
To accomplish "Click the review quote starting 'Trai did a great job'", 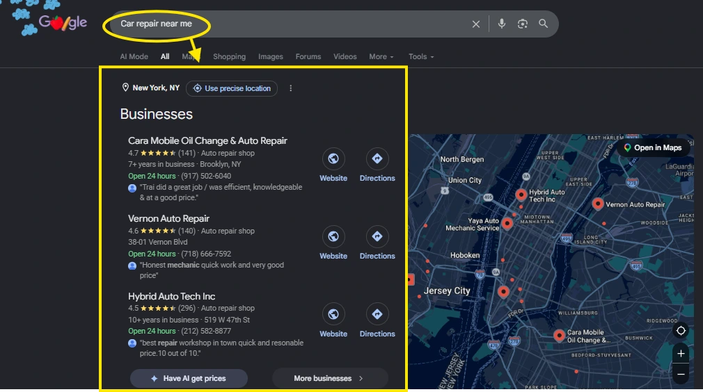I will click(x=221, y=193).
